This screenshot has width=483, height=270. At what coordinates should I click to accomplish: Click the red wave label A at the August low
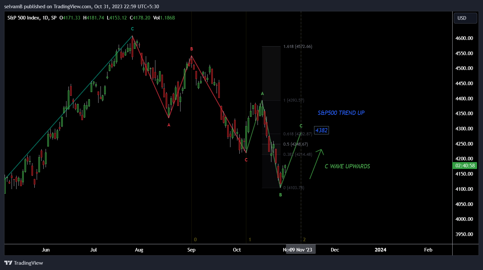coord(169,125)
